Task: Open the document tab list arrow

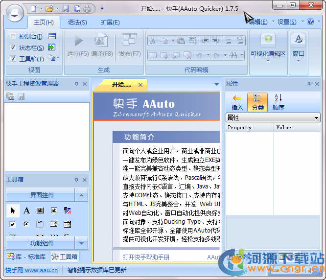Action: pyautogui.click(x=216, y=84)
